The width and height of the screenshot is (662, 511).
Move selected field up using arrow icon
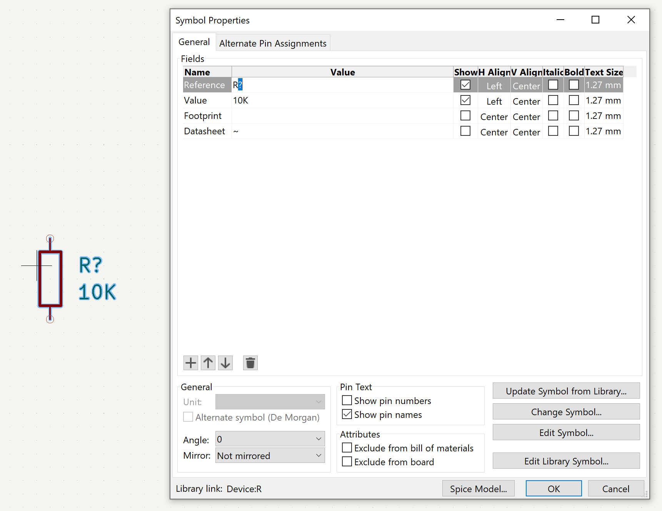coord(208,362)
